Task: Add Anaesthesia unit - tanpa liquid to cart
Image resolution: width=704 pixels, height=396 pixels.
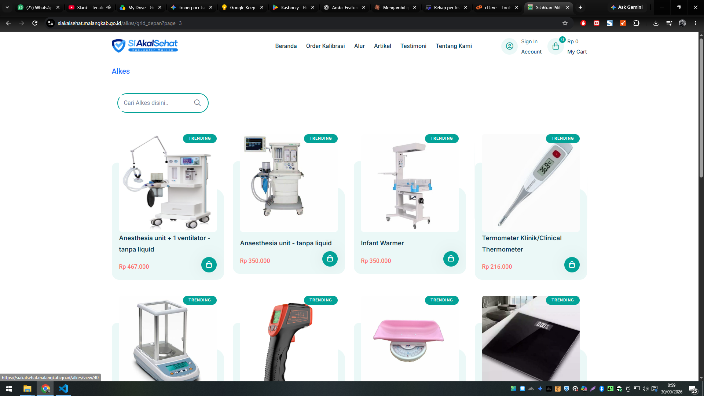Action: coord(330,259)
